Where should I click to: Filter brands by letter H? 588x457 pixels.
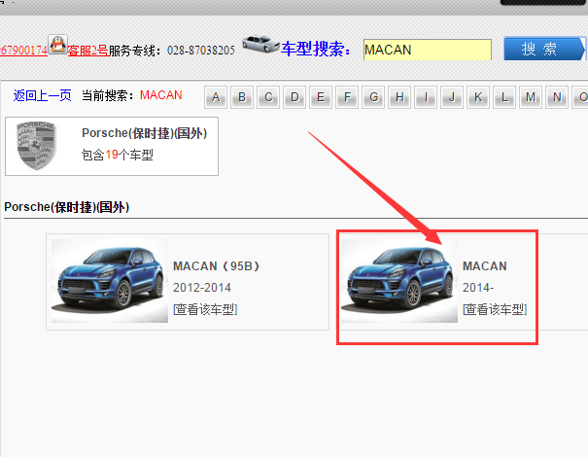[x=399, y=97]
